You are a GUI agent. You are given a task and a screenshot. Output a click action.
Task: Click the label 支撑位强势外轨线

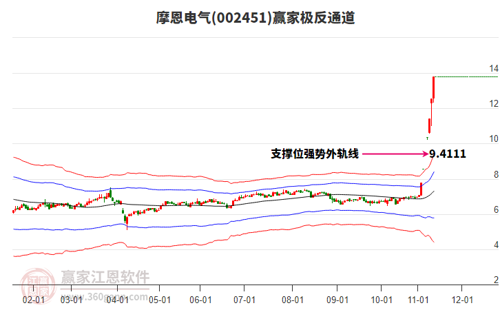315,154
